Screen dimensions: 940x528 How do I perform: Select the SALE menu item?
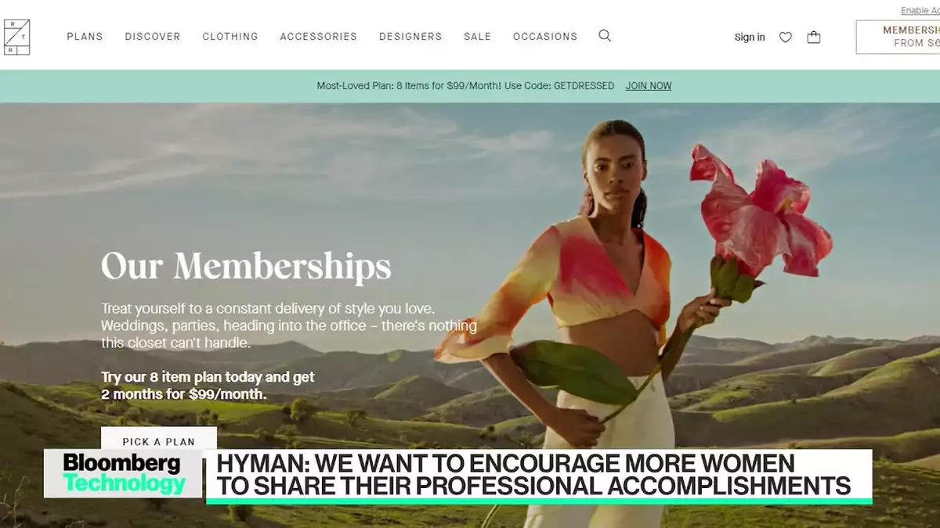tap(477, 37)
